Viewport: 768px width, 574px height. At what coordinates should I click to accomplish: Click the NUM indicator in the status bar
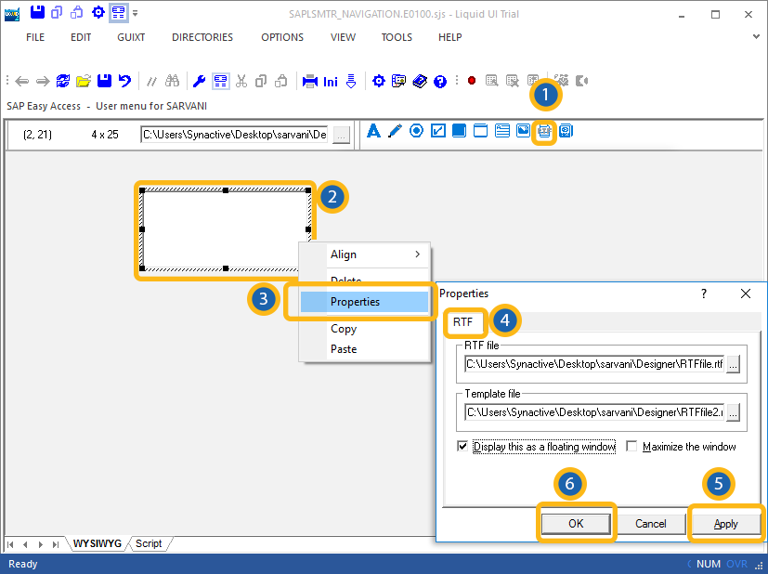709,564
